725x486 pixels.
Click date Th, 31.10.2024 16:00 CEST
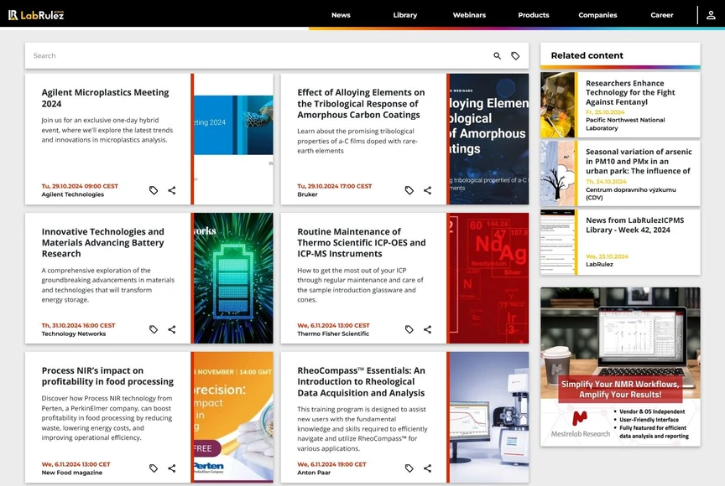coord(78,325)
